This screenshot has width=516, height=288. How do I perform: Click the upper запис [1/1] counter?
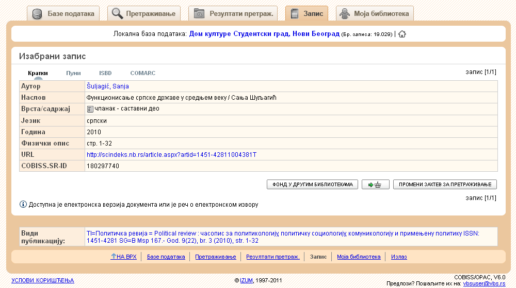(x=481, y=72)
